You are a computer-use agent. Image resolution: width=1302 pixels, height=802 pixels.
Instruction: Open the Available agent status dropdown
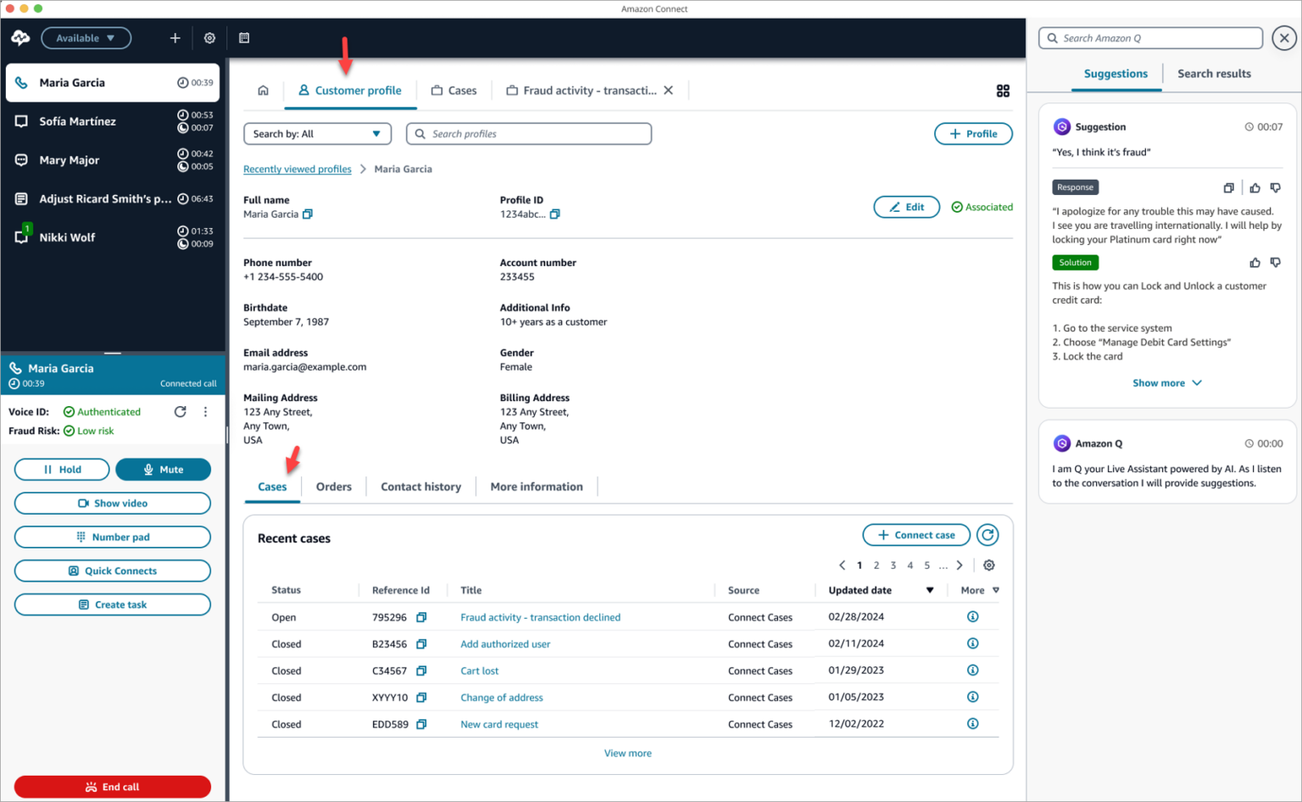86,37
